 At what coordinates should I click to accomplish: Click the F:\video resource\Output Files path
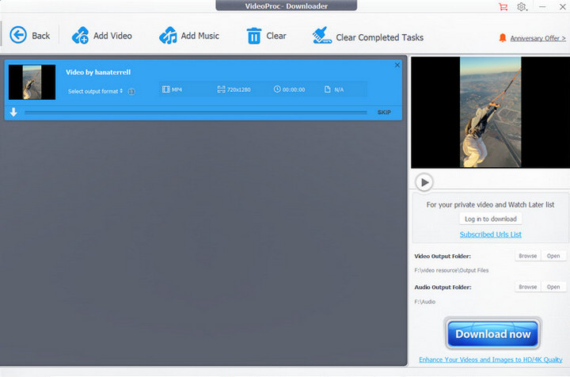point(451,271)
